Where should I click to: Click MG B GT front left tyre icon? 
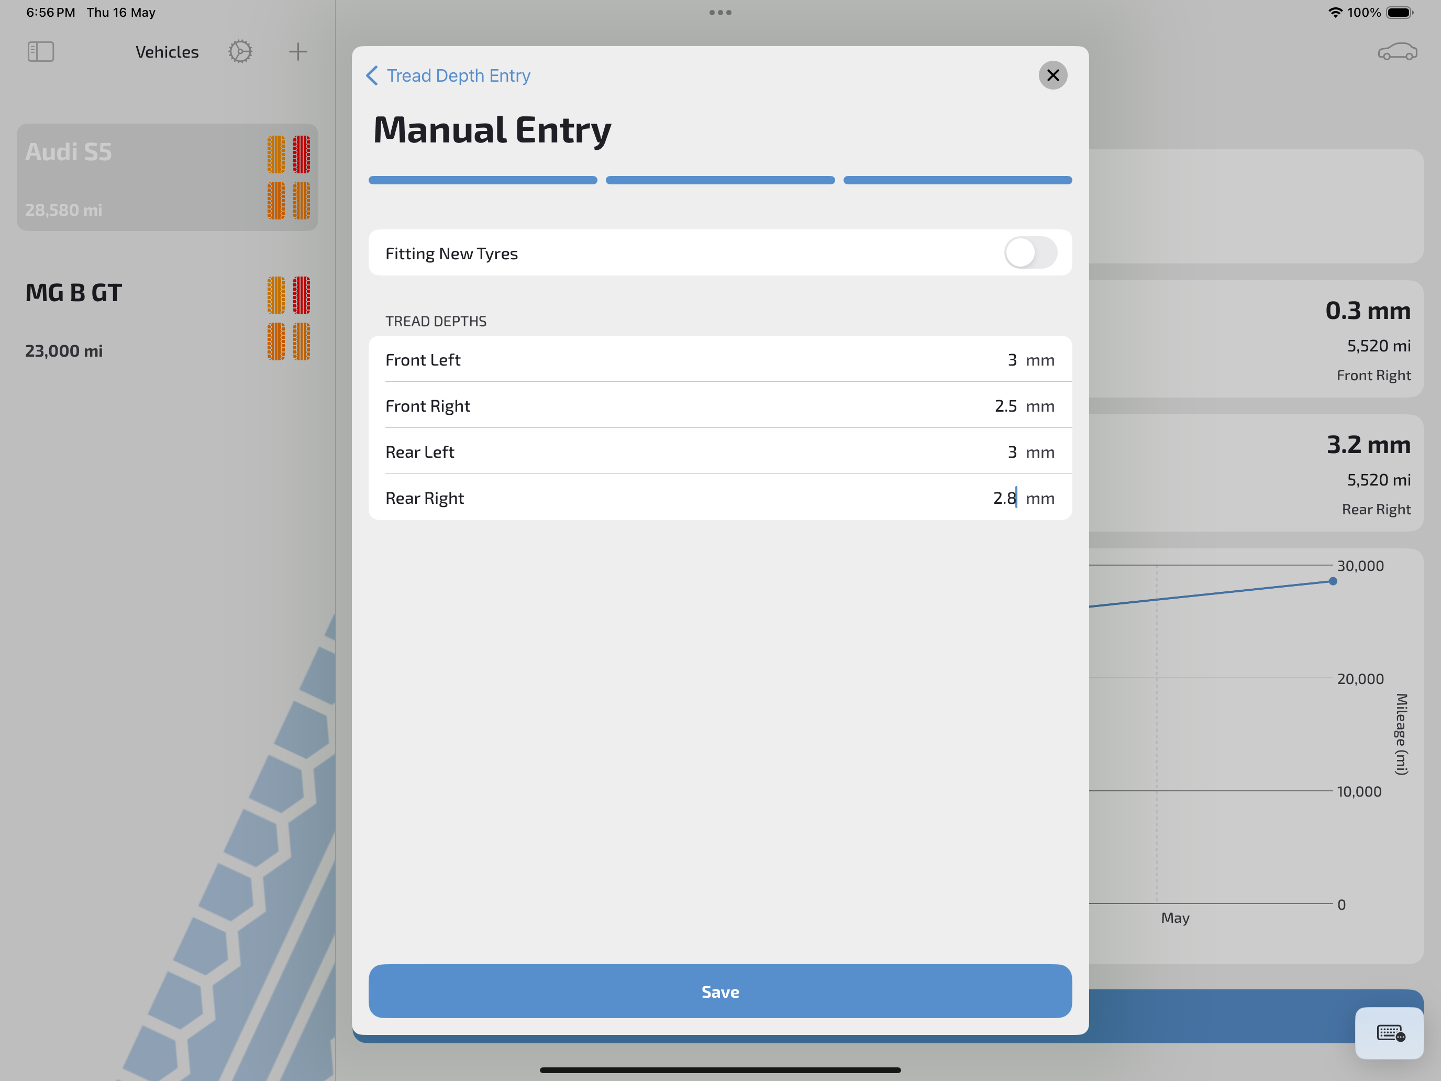276,295
